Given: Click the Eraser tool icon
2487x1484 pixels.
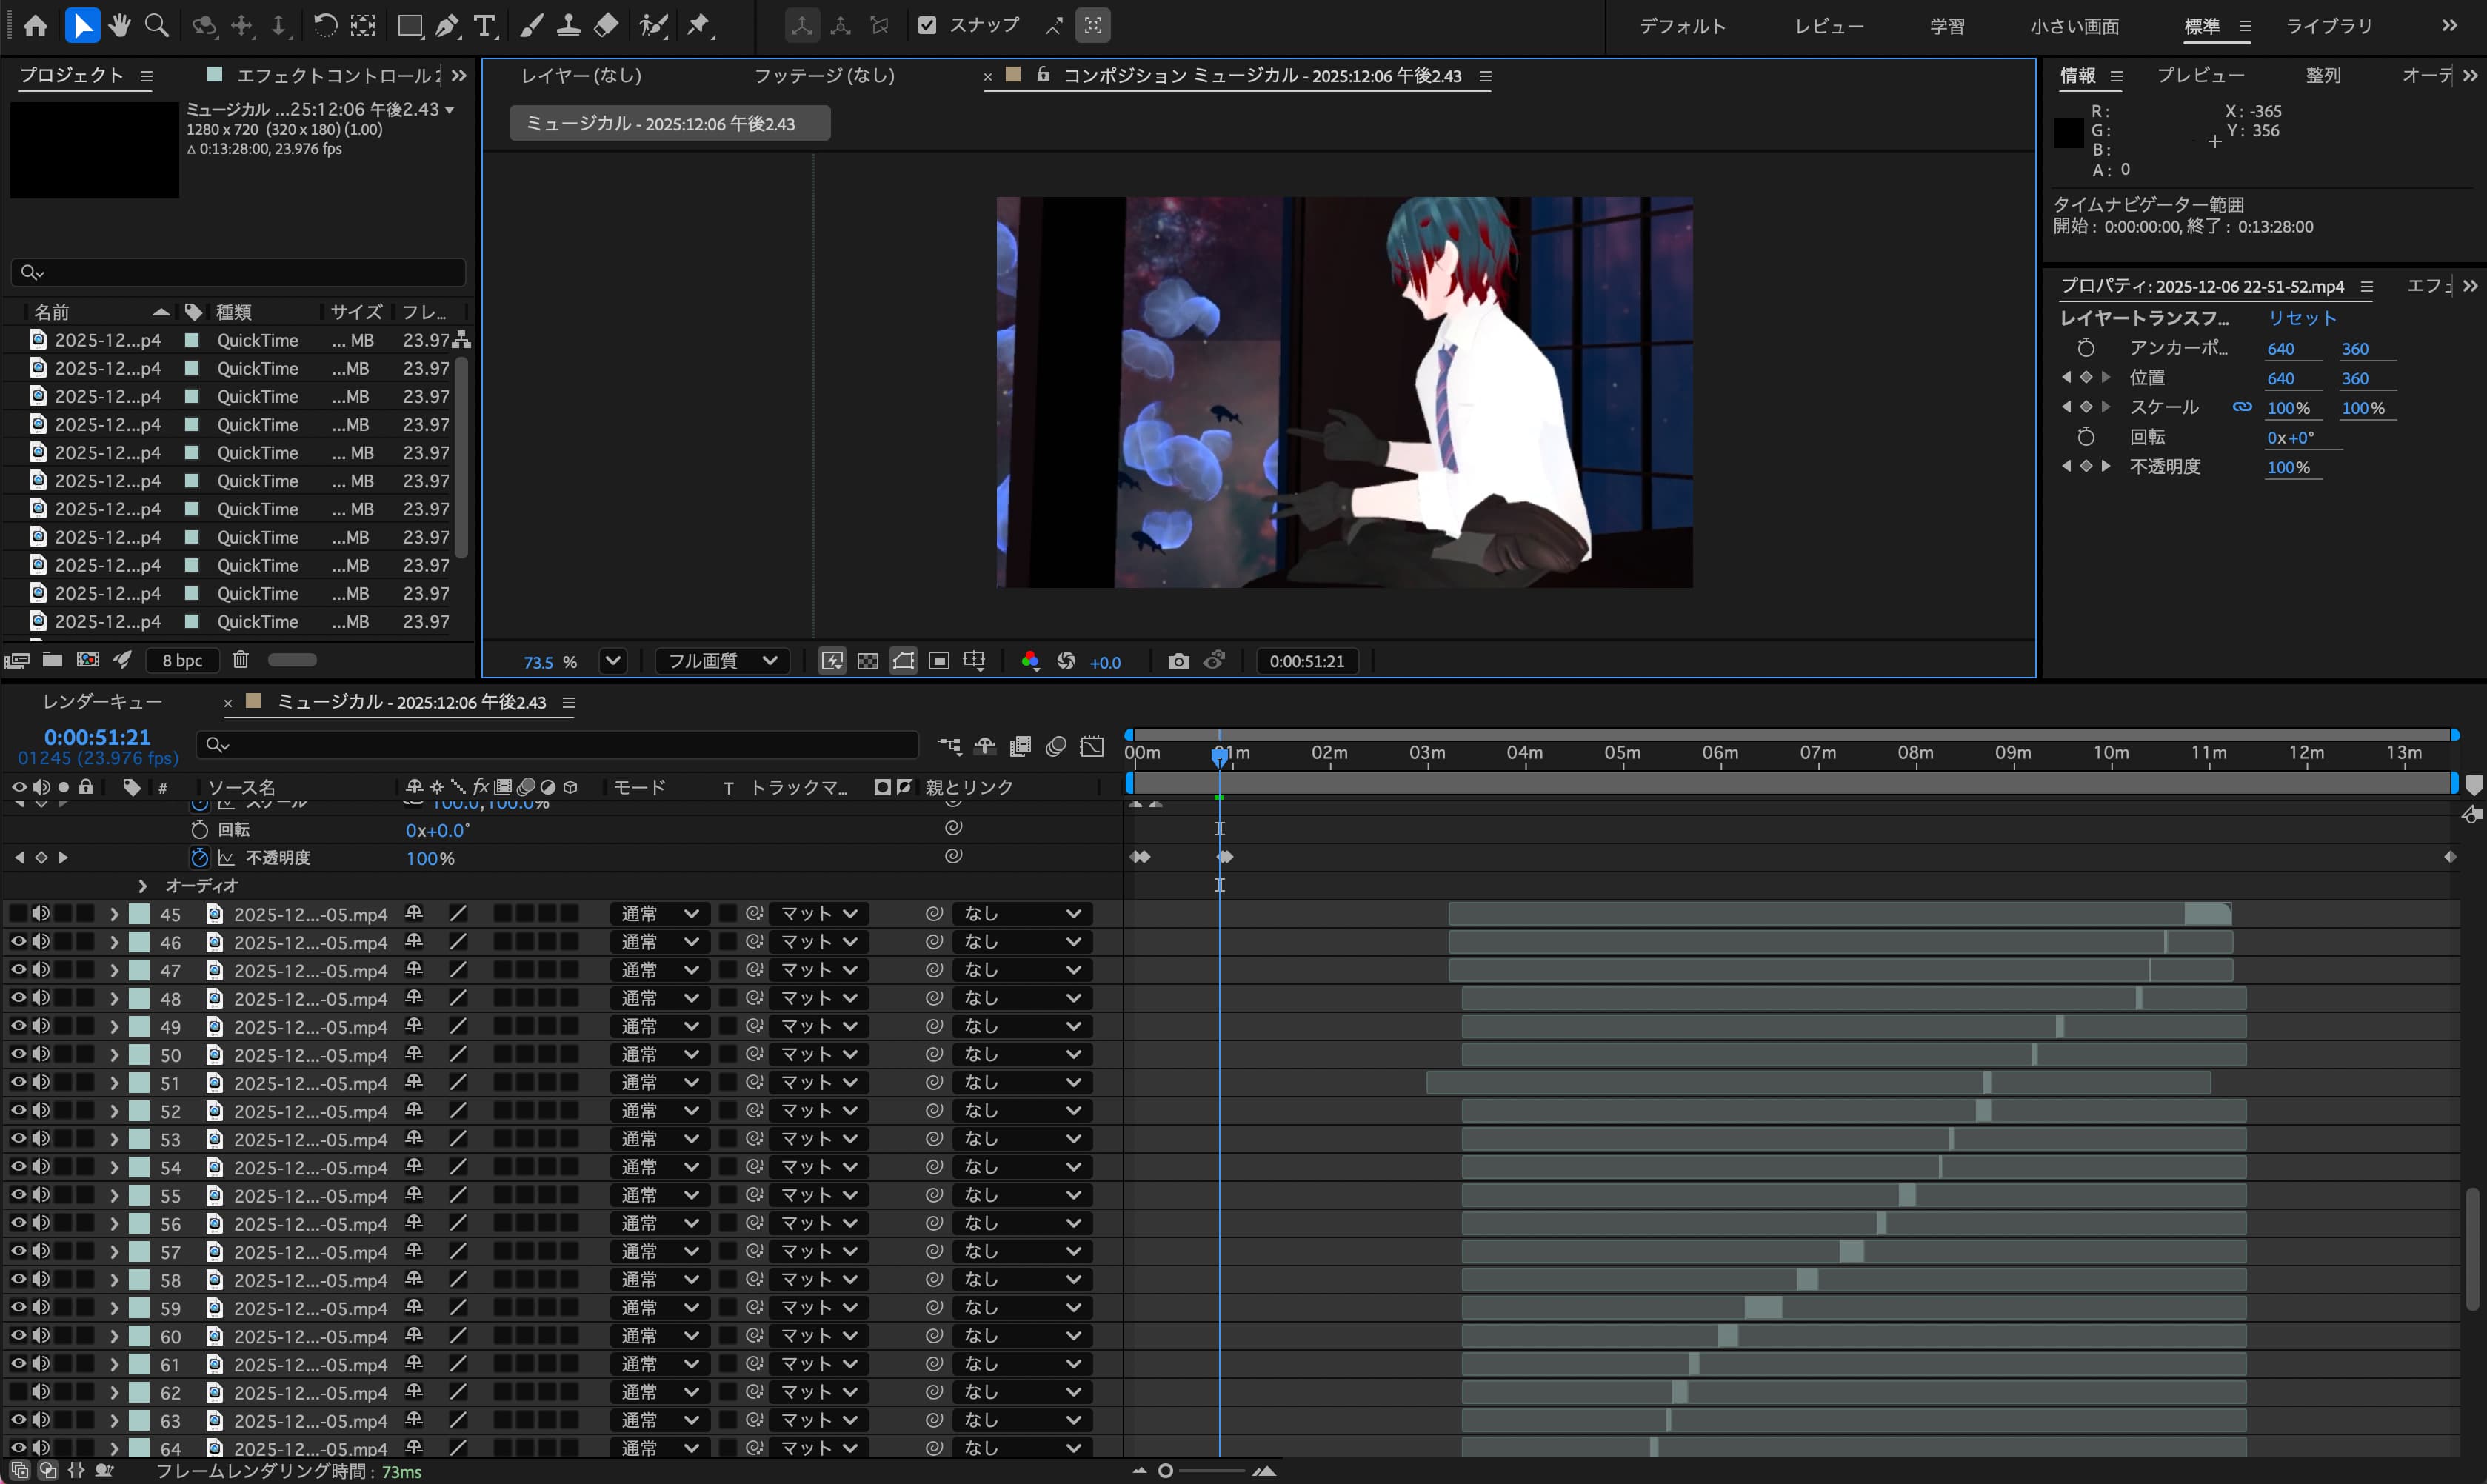Looking at the screenshot, I should point(606,26).
